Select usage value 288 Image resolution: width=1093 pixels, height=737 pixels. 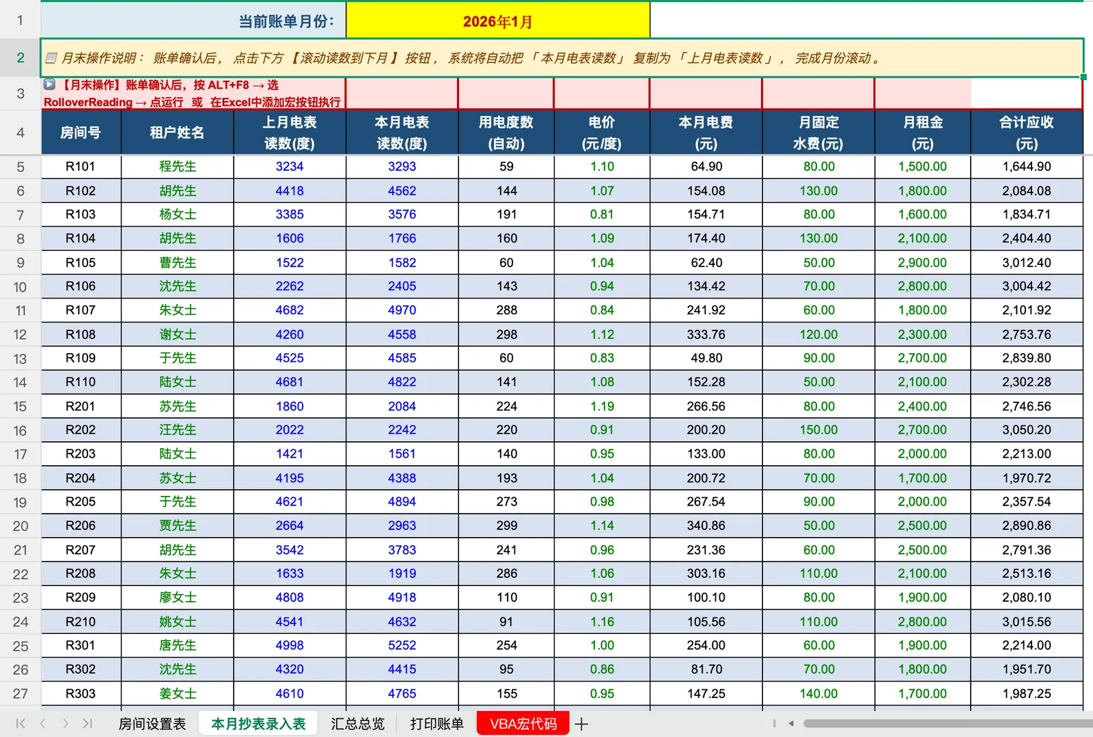tap(506, 310)
